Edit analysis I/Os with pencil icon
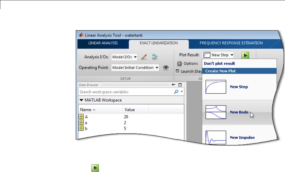 click(144, 57)
